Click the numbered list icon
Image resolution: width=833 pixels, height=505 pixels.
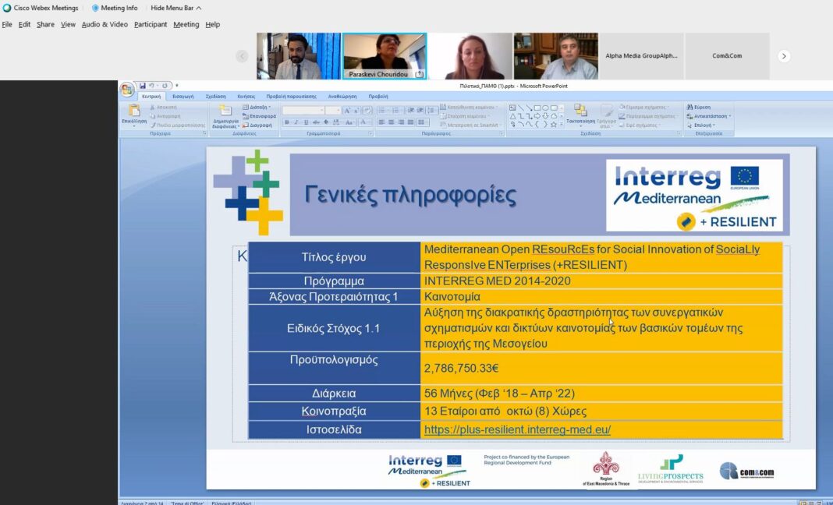tap(396, 111)
